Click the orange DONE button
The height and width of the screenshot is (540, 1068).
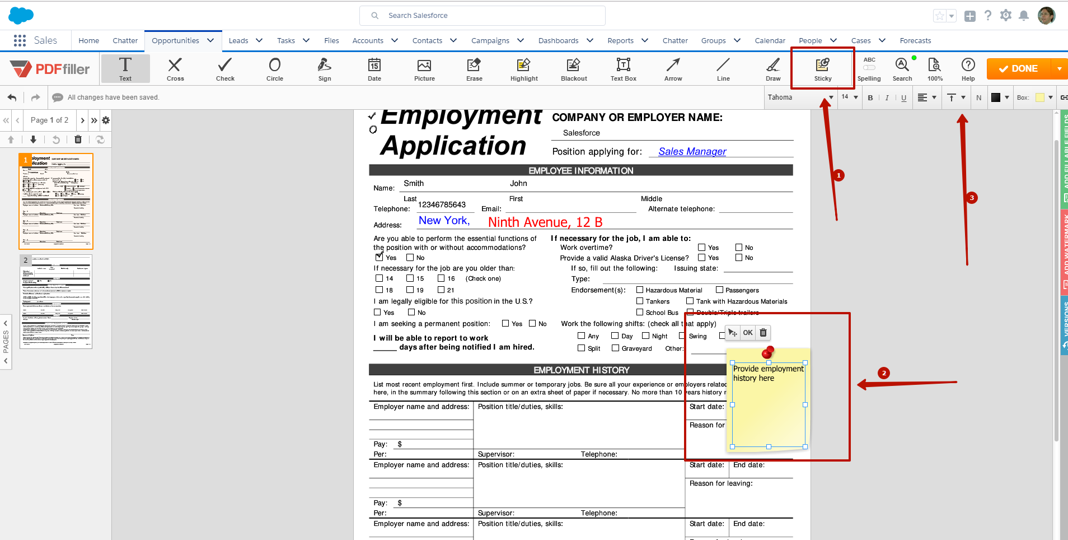pyautogui.click(x=1019, y=68)
